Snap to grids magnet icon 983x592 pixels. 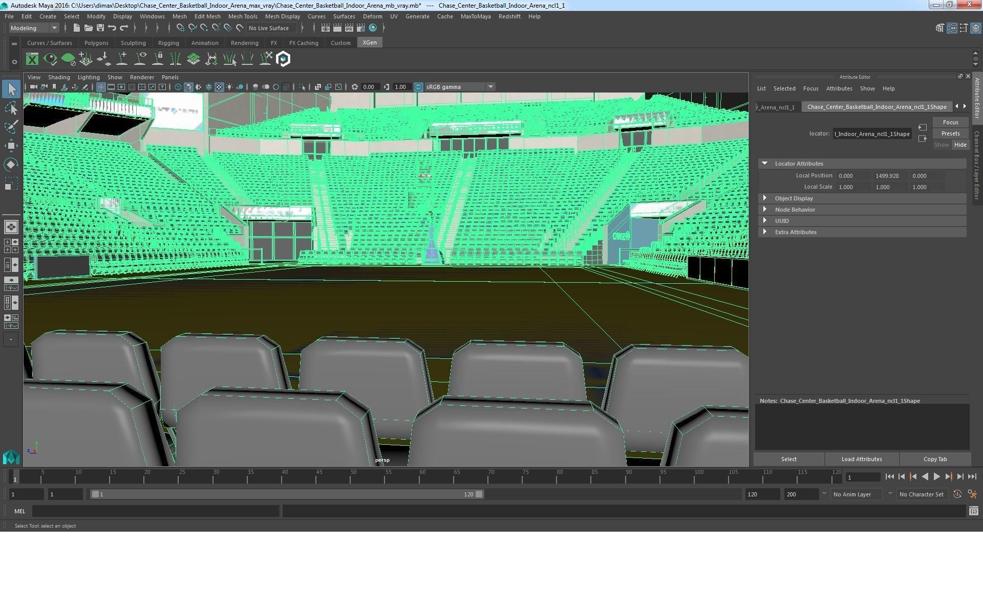[x=180, y=28]
